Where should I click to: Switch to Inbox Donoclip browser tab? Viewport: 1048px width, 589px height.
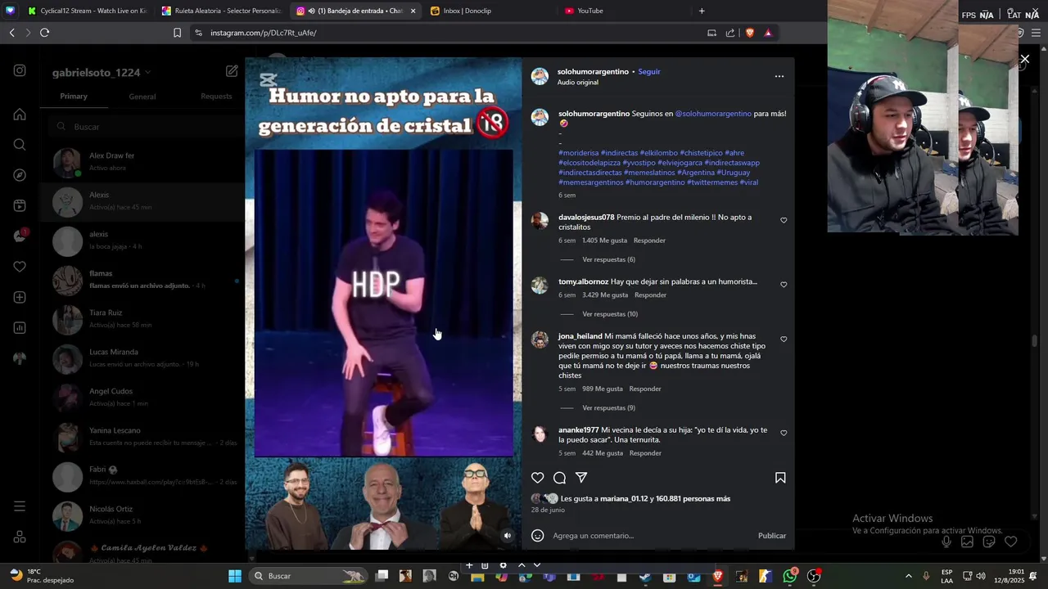click(x=467, y=11)
